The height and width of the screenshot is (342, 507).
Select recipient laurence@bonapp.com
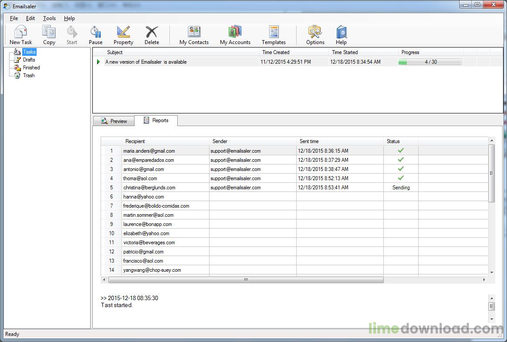[148, 224]
